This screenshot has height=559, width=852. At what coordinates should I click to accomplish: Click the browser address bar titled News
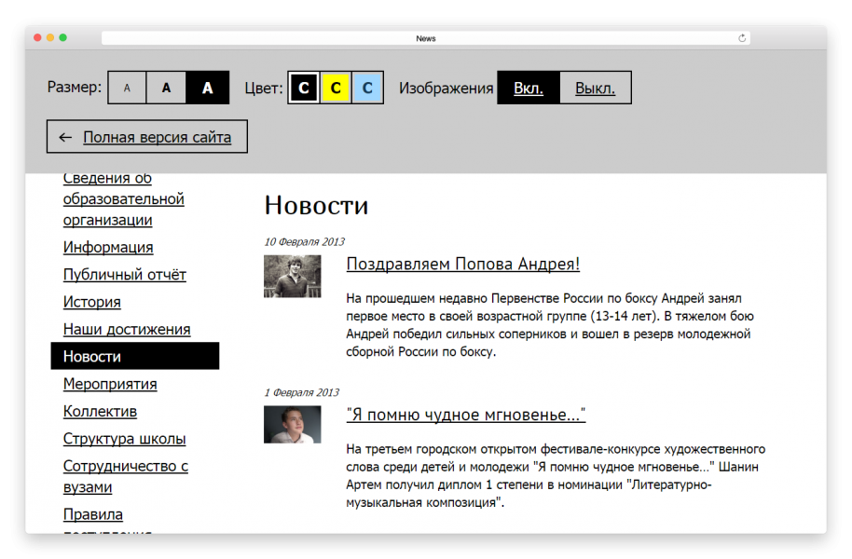point(425,38)
